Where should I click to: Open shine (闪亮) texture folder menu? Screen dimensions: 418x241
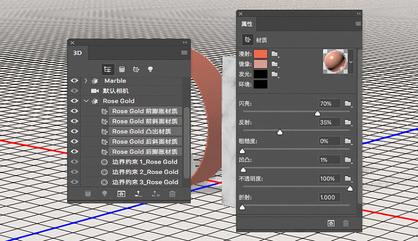(348, 103)
